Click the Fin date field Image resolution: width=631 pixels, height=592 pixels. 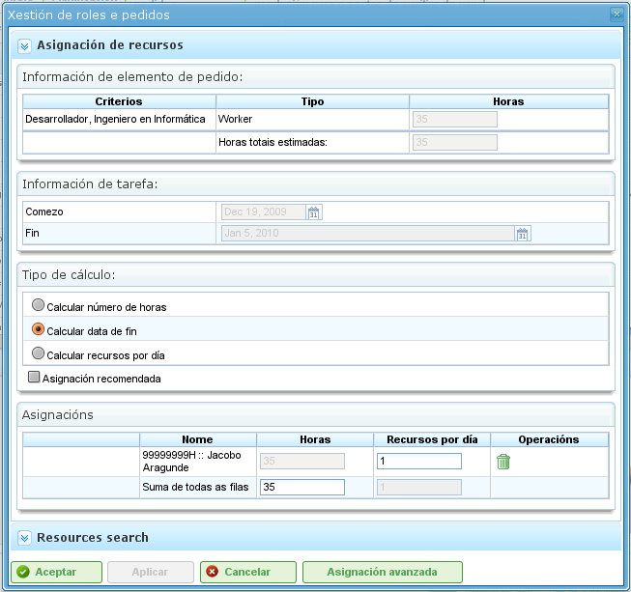coord(367,234)
